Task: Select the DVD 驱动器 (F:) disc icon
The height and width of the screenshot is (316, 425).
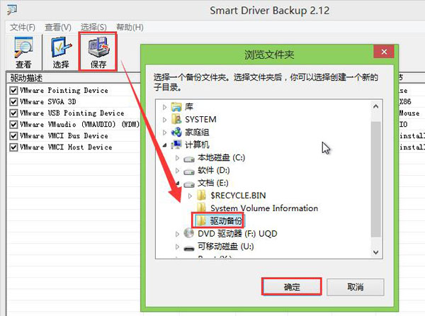Action: click(x=188, y=233)
